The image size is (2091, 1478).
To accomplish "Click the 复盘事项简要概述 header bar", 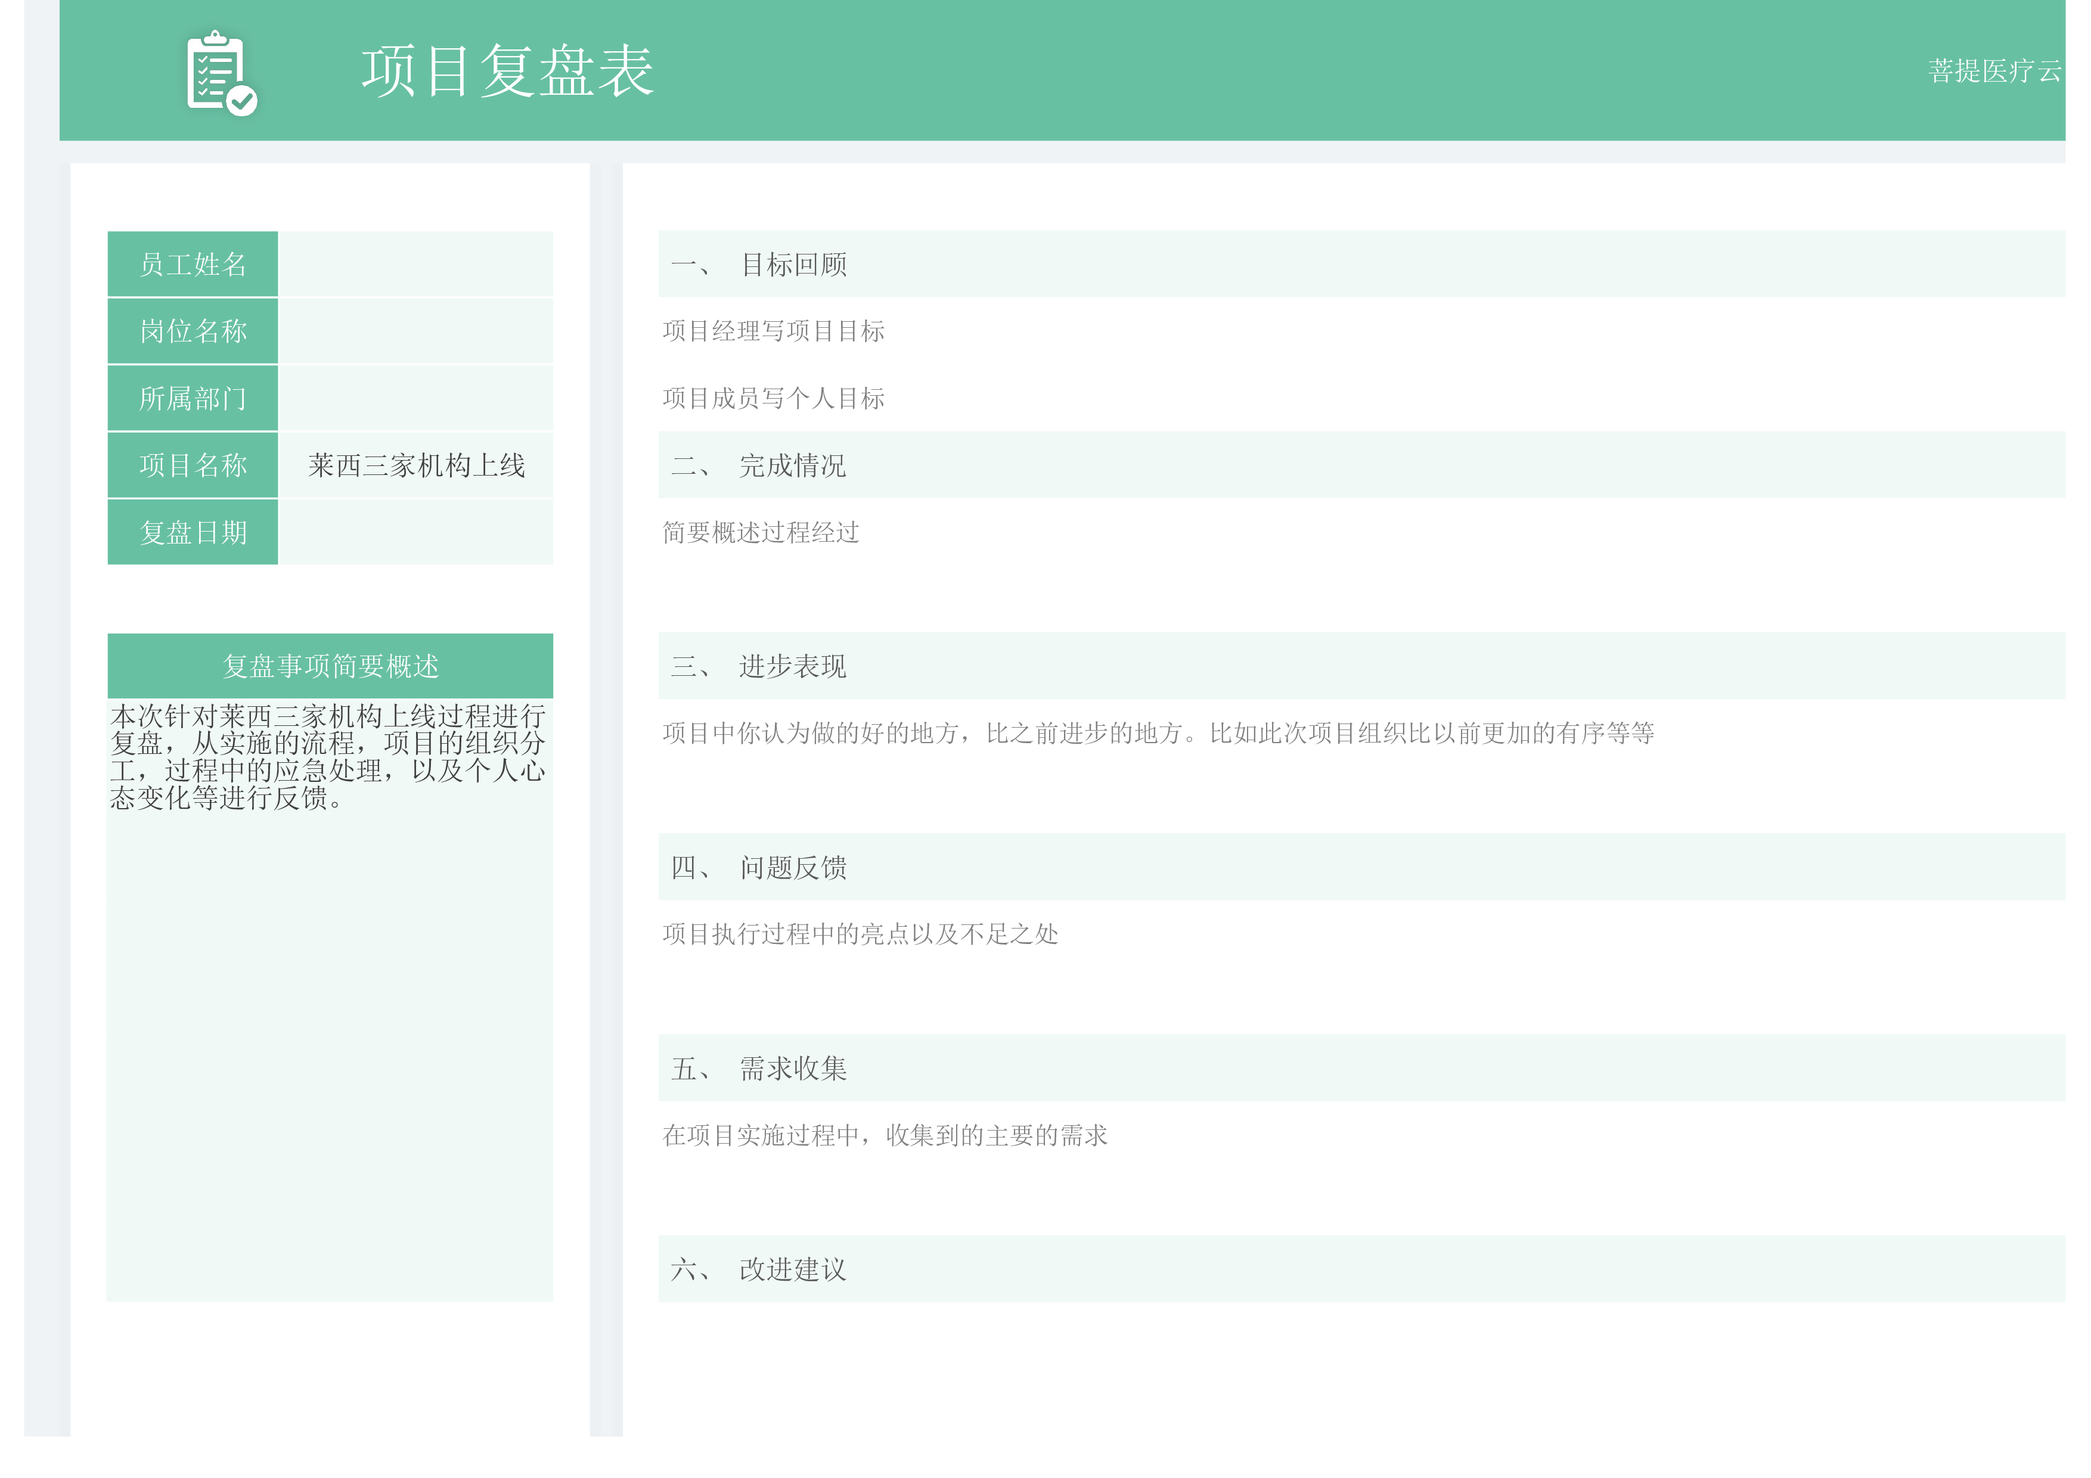I will (x=330, y=666).
